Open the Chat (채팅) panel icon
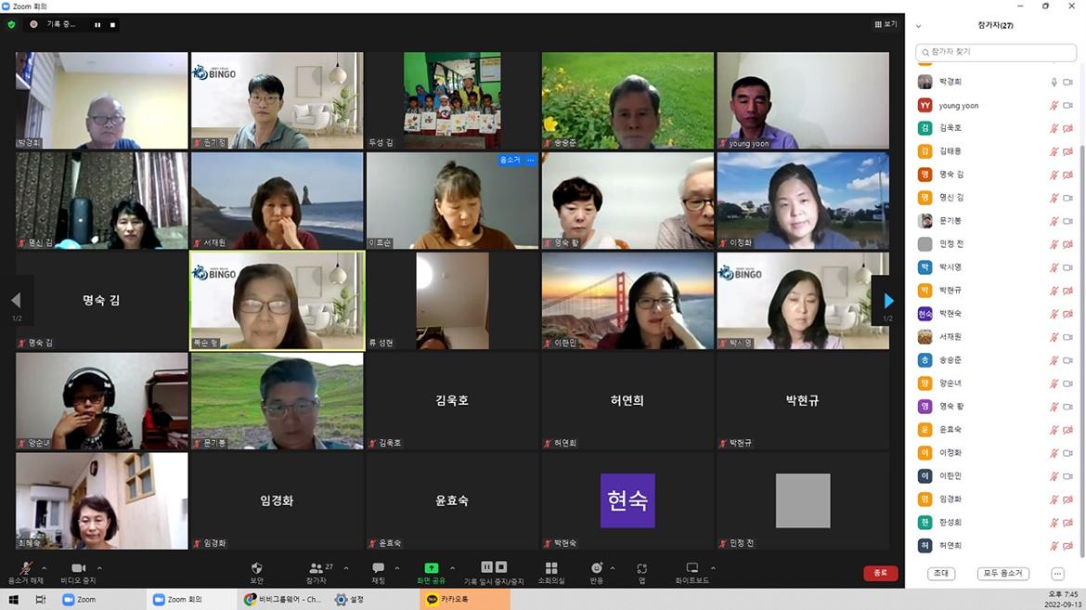 click(378, 568)
